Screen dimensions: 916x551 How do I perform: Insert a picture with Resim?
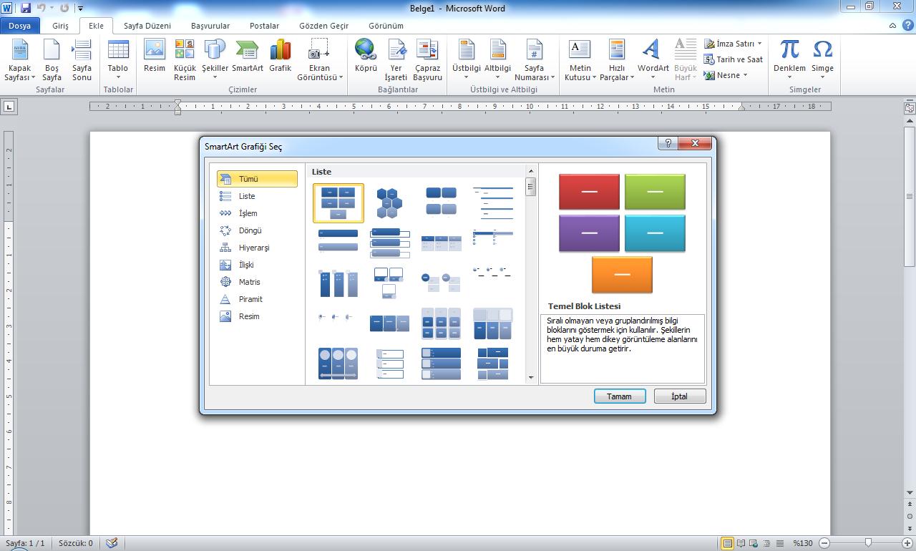[155, 57]
